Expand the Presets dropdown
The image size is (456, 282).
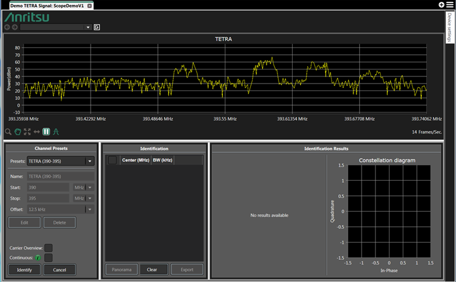click(90, 161)
